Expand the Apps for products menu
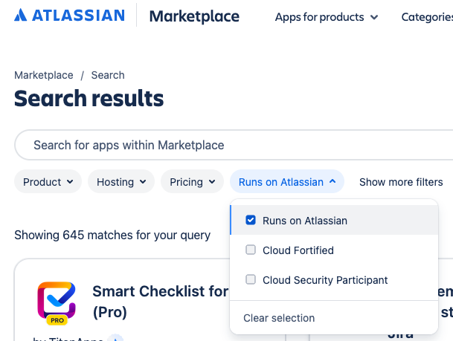 (x=327, y=17)
